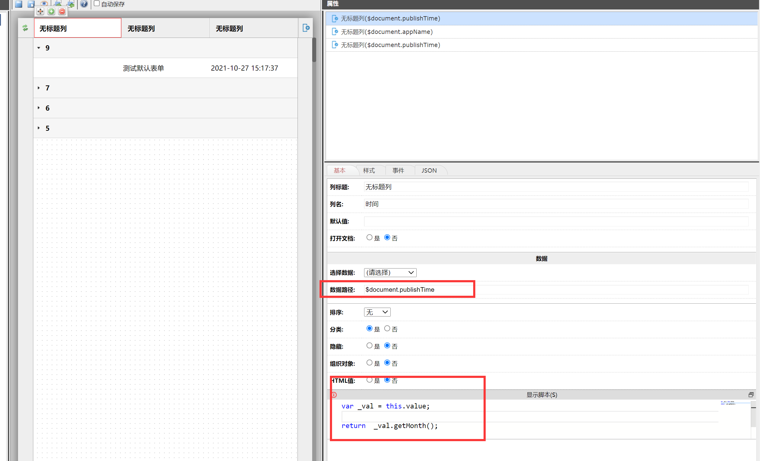The width and height of the screenshot is (760, 461).
Task: Maximize the 显示脚本 script editor
Action: [x=751, y=395]
